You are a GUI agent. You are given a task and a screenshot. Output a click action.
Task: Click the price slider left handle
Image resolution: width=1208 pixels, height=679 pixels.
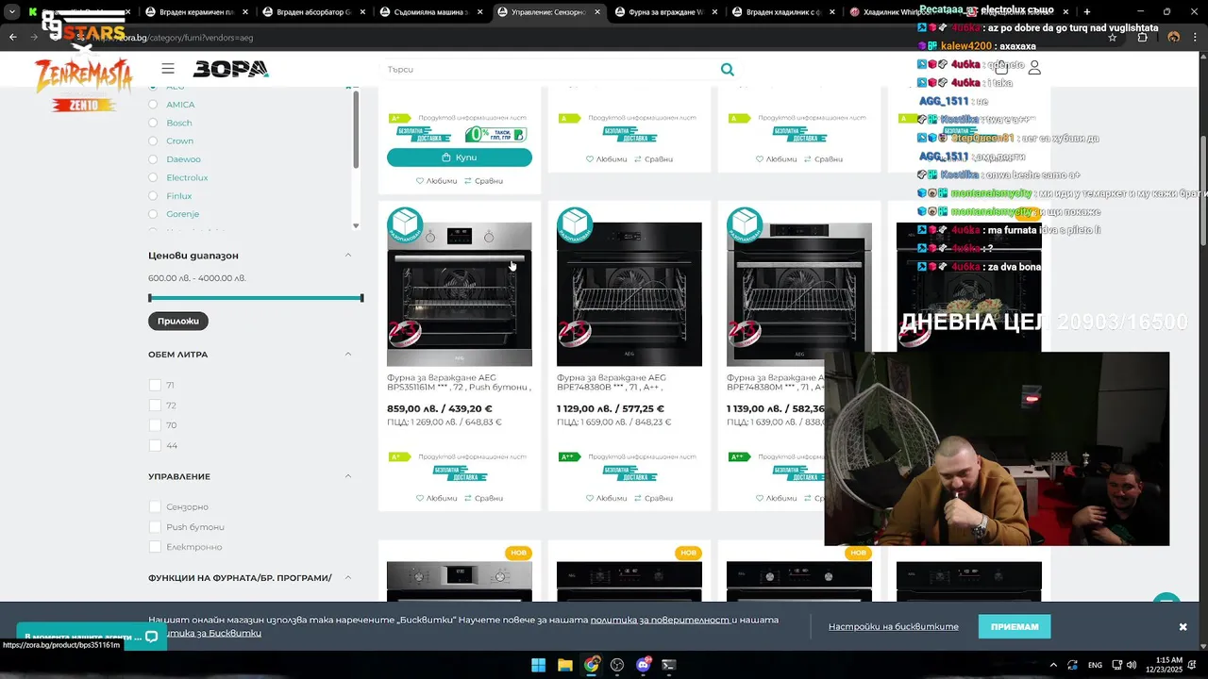point(150,298)
